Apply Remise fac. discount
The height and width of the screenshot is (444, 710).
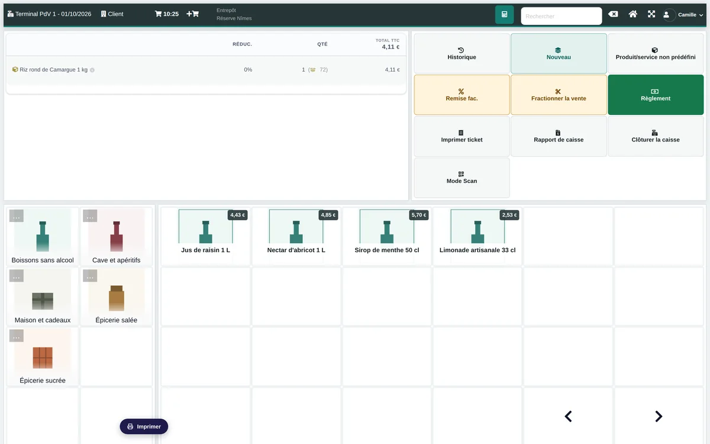(461, 95)
